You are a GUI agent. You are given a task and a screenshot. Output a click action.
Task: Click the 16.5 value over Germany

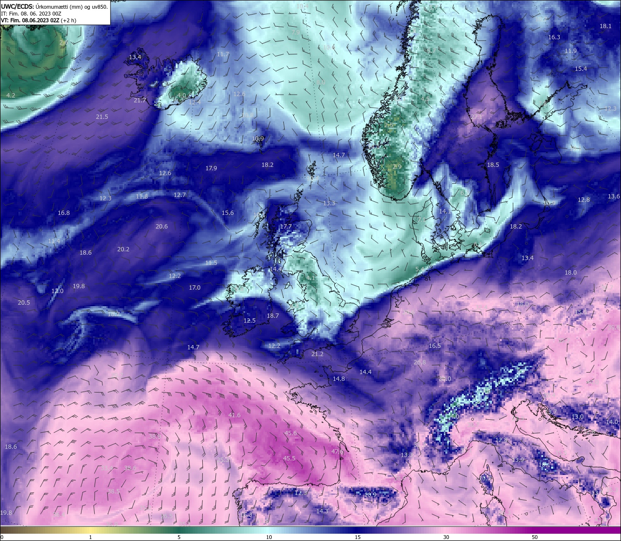435,346
